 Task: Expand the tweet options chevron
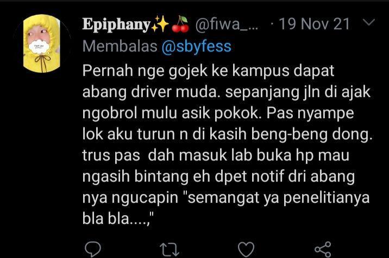[368, 22]
